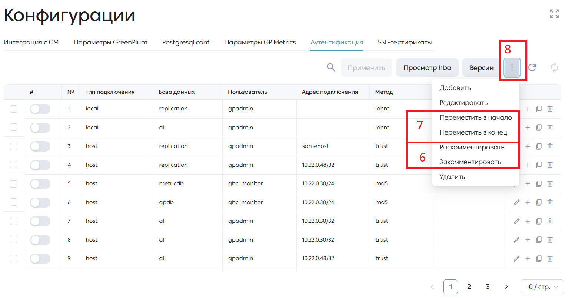Delete row 8 with its trash icon
This screenshot has width=568, height=298.
pos(550,240)
